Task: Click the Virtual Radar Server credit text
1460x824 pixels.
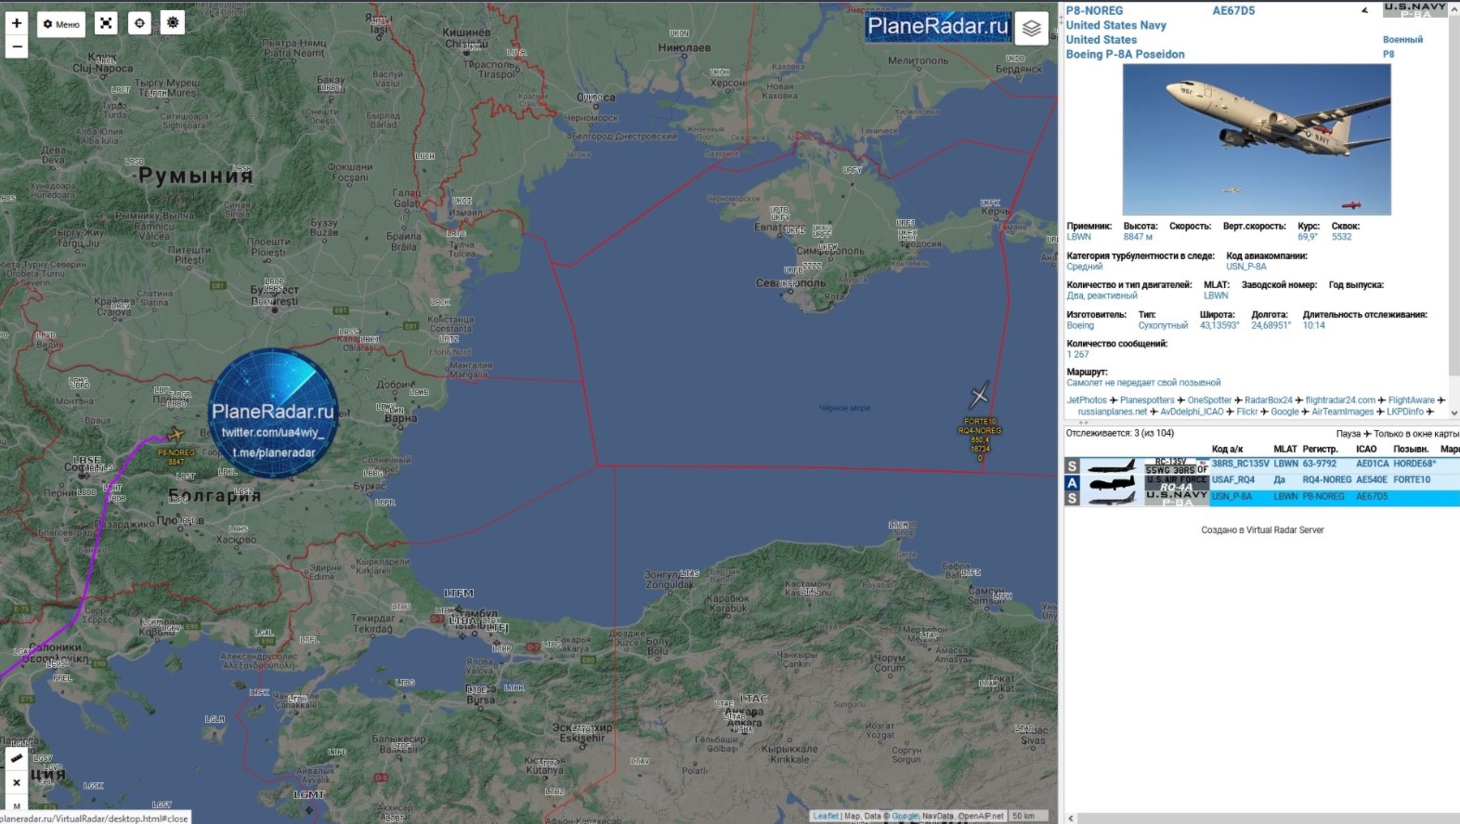Action: pos(1262,530)
